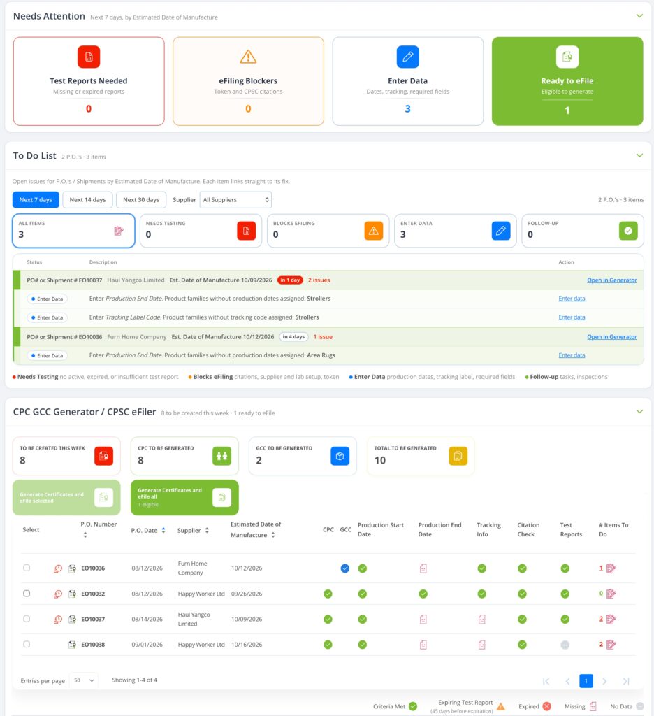Open EO10037 in Generator link
This screenshot has width=654, height=716.
[611, 280]
